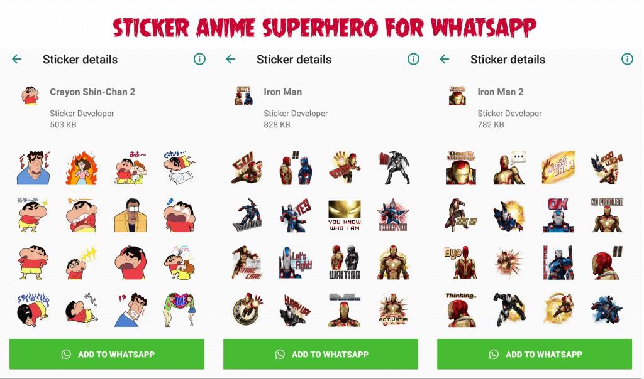The image size is (644, 379).
Task: Go back from Crayon Shin-Chan 2 details
Action: [x=17, y=60]
